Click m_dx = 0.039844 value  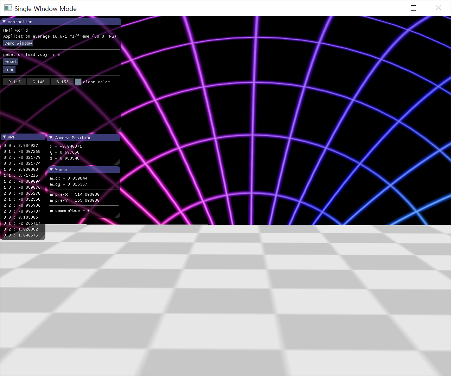pyautogui.click(x=69, y=178)
